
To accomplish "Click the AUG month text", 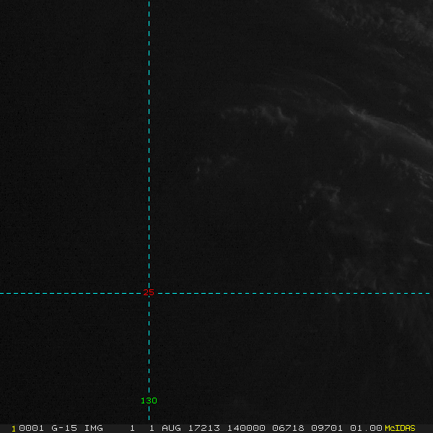I will click(171, 428).
